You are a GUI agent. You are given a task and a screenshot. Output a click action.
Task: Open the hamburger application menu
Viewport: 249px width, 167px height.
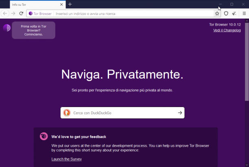244,14
